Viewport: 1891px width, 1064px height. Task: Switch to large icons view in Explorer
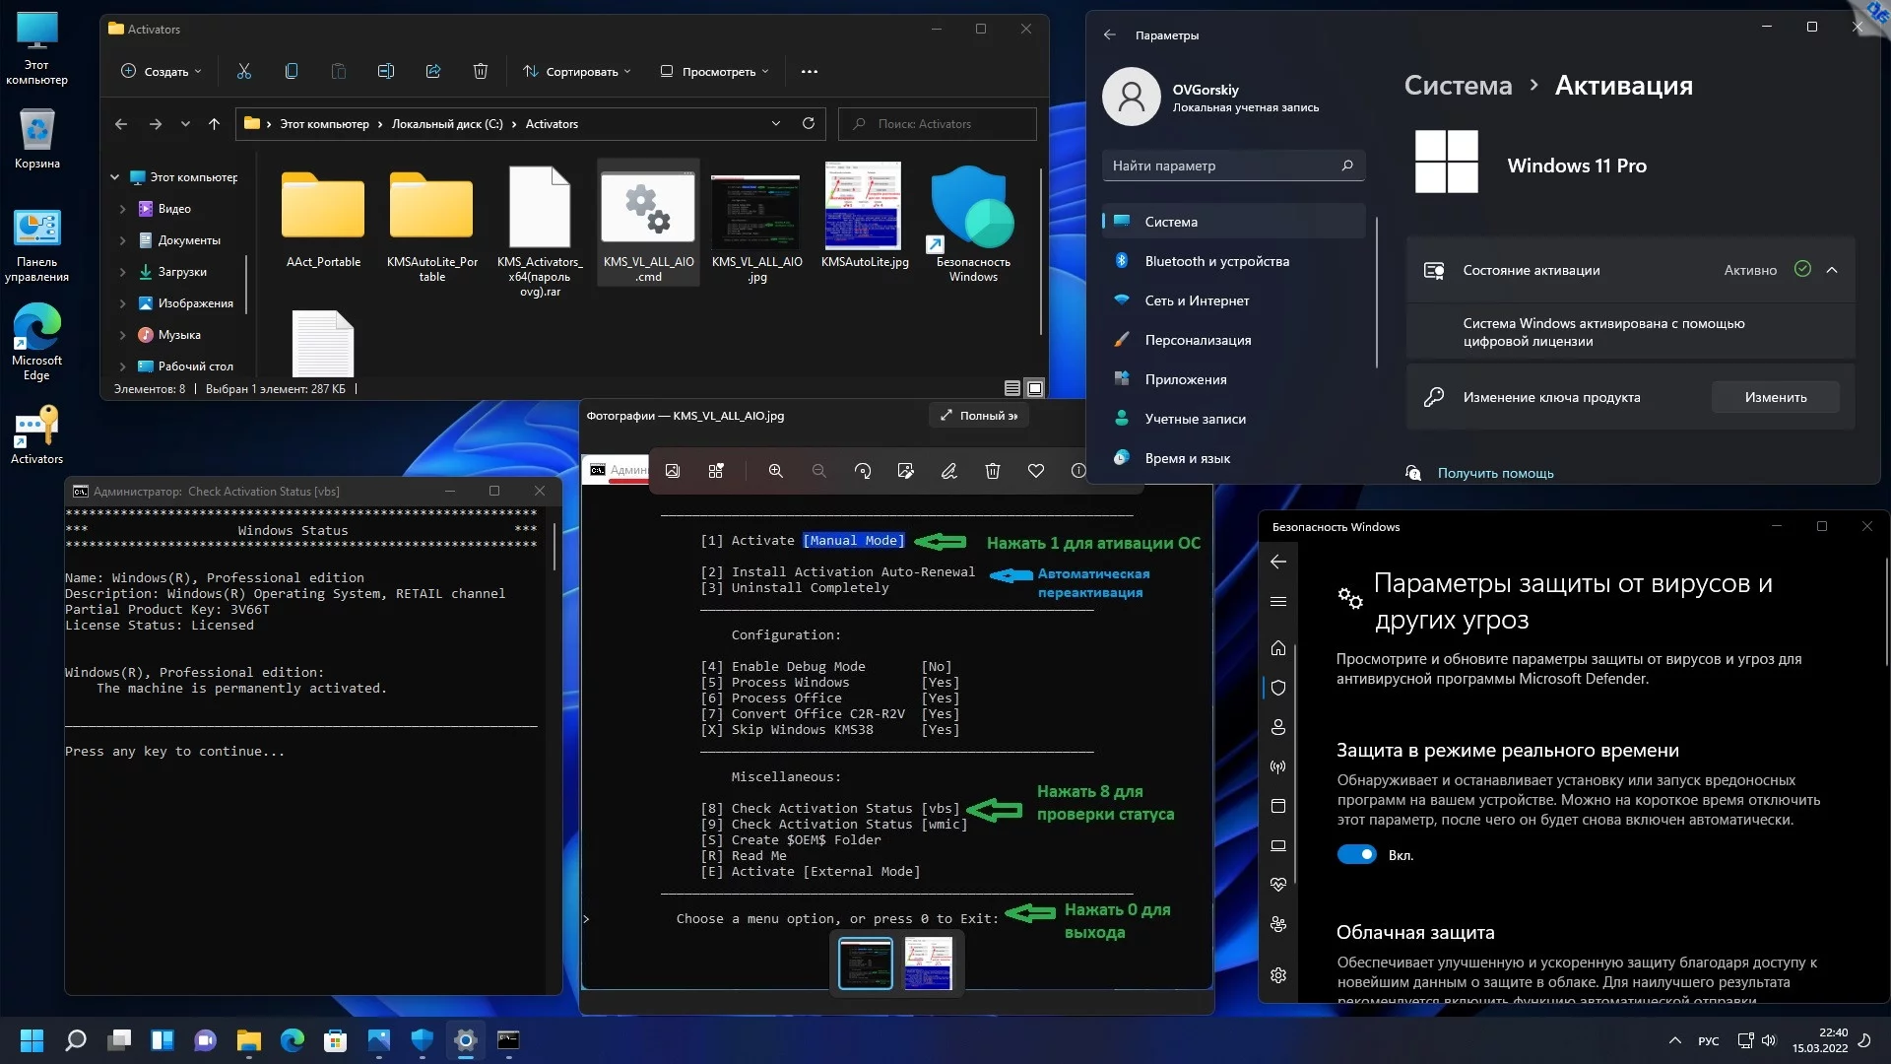tap(1035, 388)
